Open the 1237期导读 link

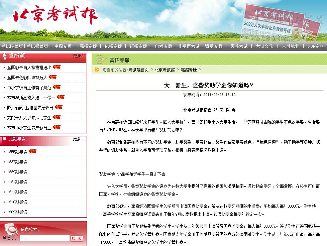[x=17, y=162]
